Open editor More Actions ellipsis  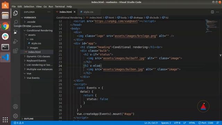pos(217,12)
